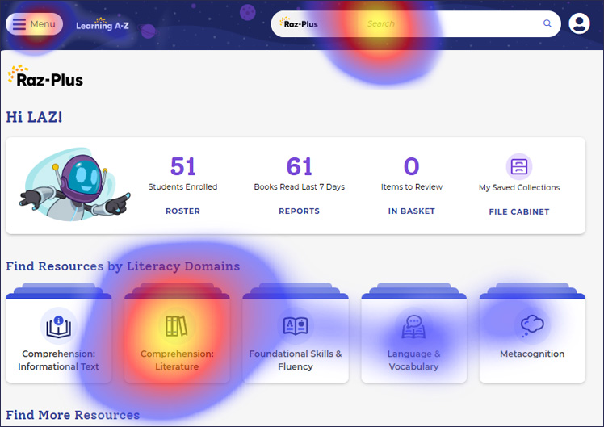
Task: Click the My Saved Collections cabinet icon
Action: coord(518,167)
